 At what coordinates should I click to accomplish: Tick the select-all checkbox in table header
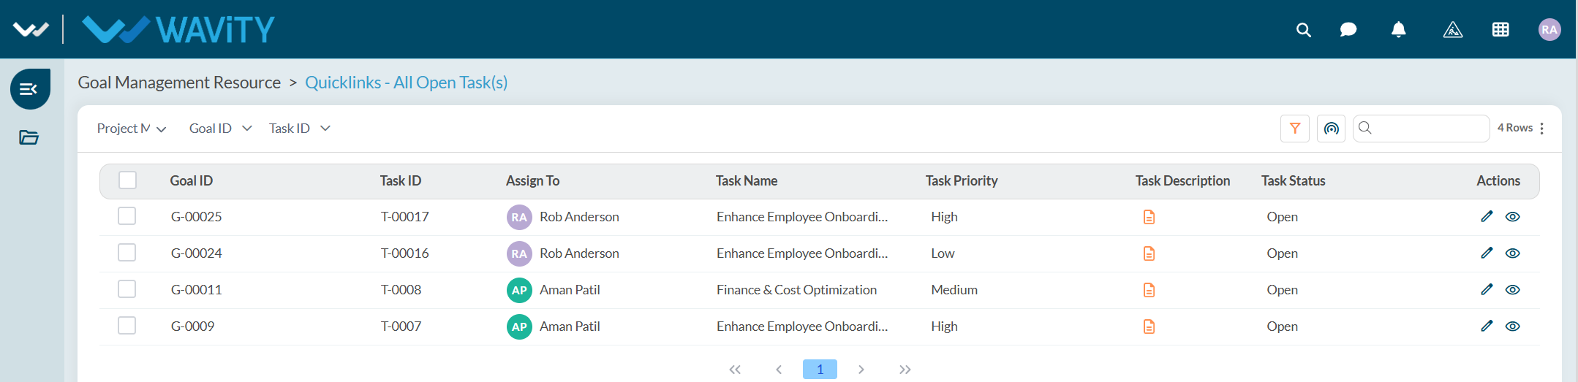coord(127,180)
